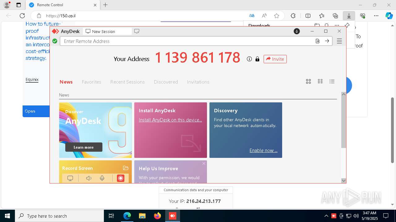Open the AnyDesk hamburger main menu
396x222 pixels.
(x=339, y=41)
